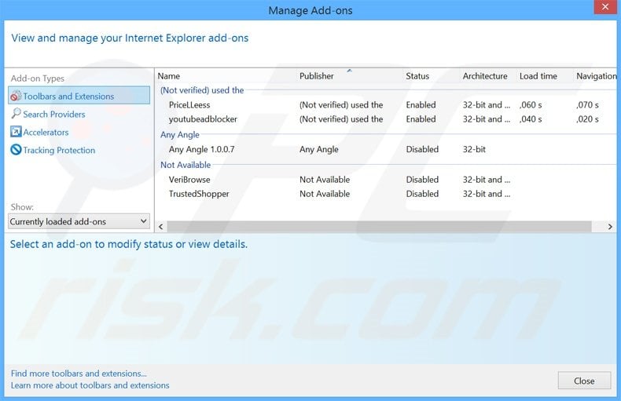The image size is (621, 401).
Task: Select the TrustedShopper add-on row
Action: (386, 194)
